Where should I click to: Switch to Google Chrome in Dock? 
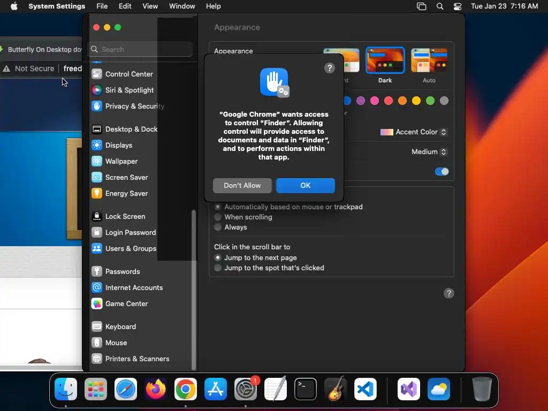click(186, 389)
